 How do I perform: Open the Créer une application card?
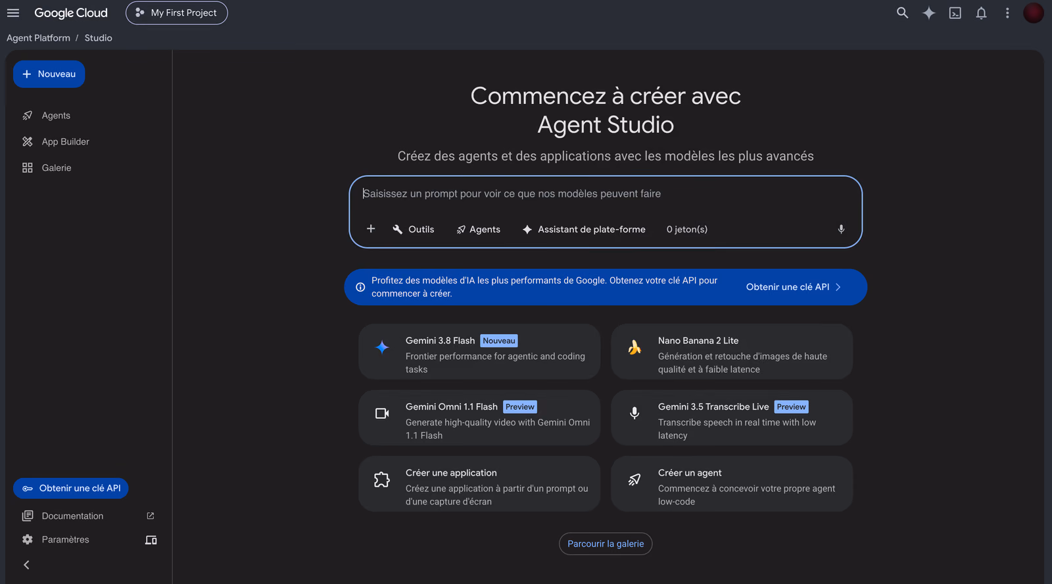click(479, 484)
